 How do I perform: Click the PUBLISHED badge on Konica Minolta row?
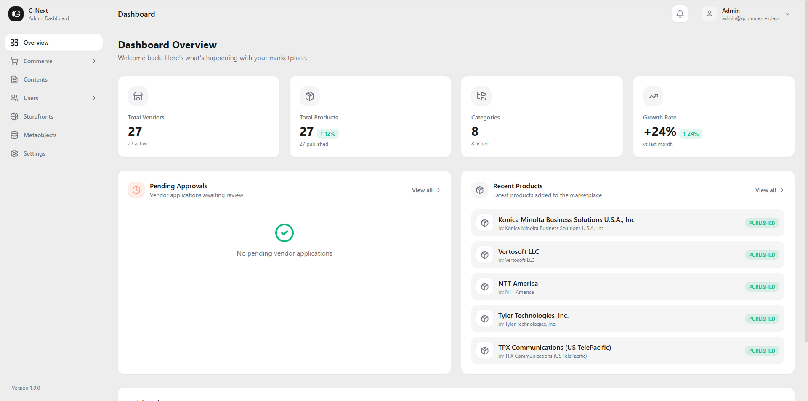(762, 223)
